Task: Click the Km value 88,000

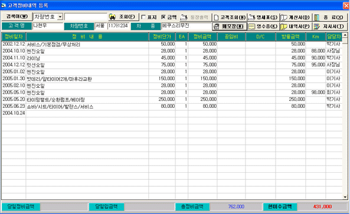Action: 316,51
